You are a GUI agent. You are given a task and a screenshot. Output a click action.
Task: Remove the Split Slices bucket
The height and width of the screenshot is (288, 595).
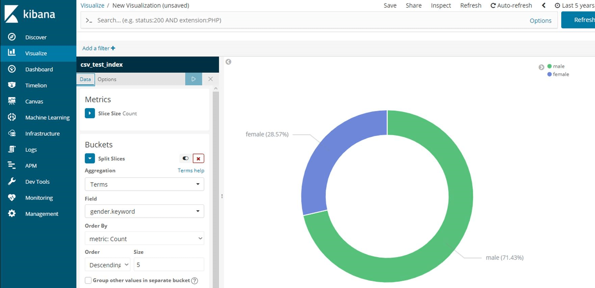point(198,158)
